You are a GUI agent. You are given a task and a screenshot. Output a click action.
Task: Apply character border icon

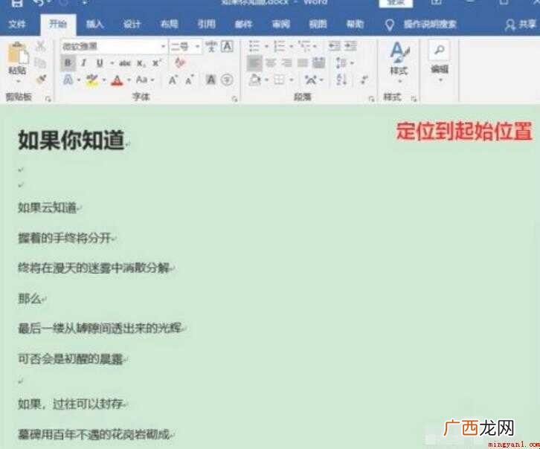[227, 46]
